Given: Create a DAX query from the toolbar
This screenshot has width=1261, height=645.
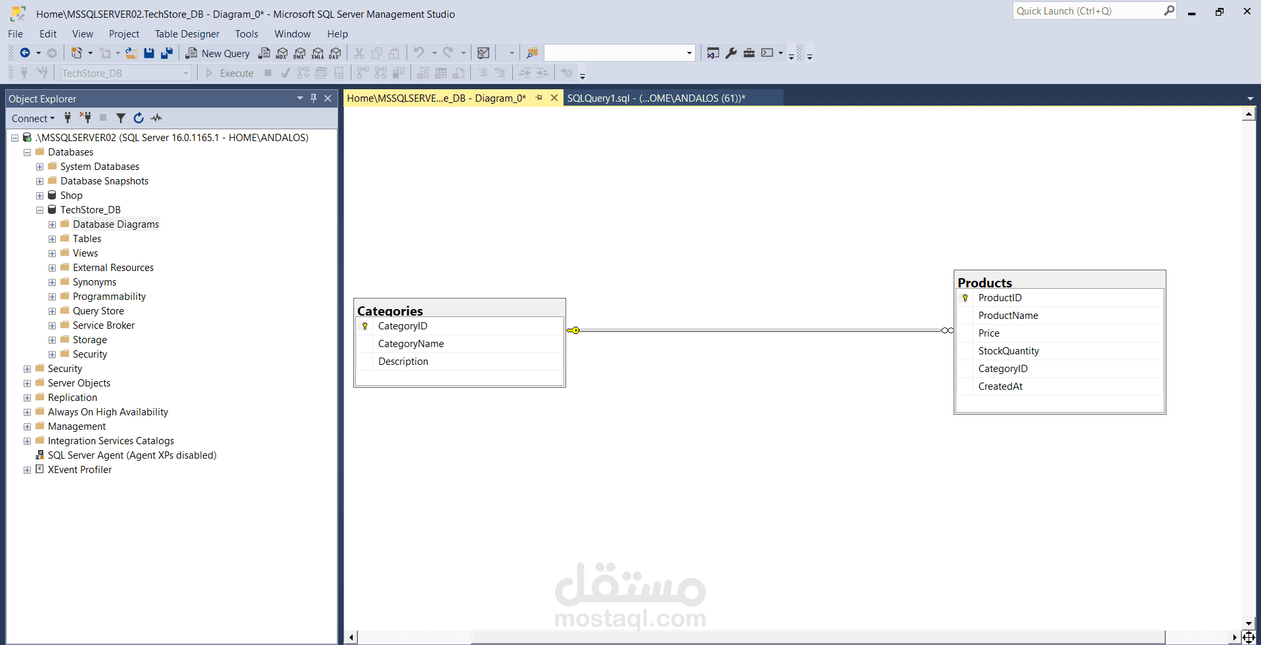Looking at the screenshot, I should pyautogui.click(x=336, y=53).
